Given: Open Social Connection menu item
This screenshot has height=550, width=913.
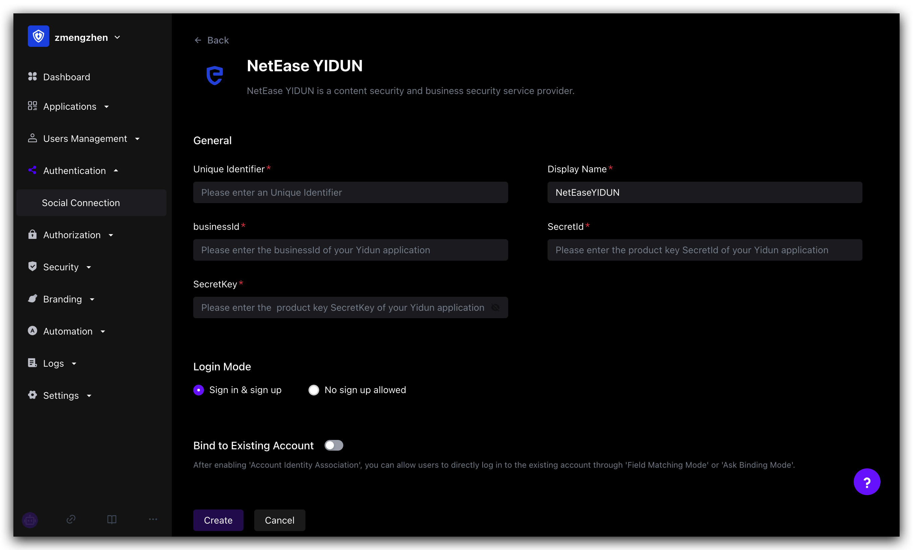Looking at the screenshot, I should pos(81,203).
